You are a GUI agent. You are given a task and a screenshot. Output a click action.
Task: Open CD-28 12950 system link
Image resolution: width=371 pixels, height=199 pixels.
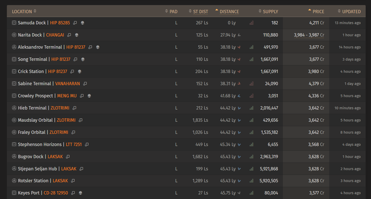click(x=56, y=193)
